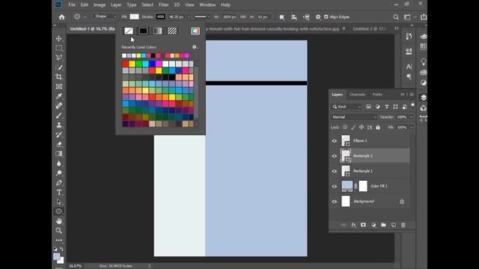Select the Eraser tool

59,144
